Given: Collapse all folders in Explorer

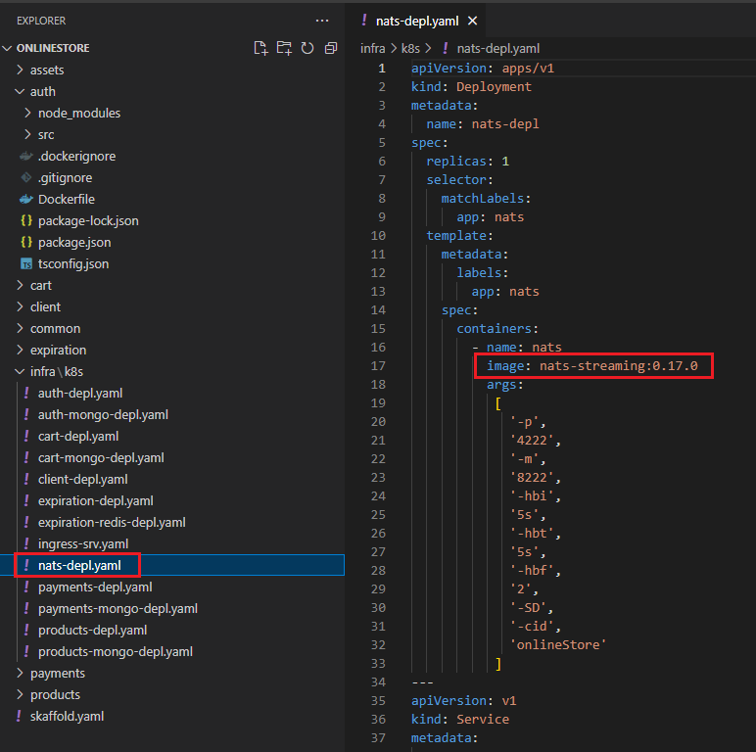Looking at the screenshot, I should (331, 48).
